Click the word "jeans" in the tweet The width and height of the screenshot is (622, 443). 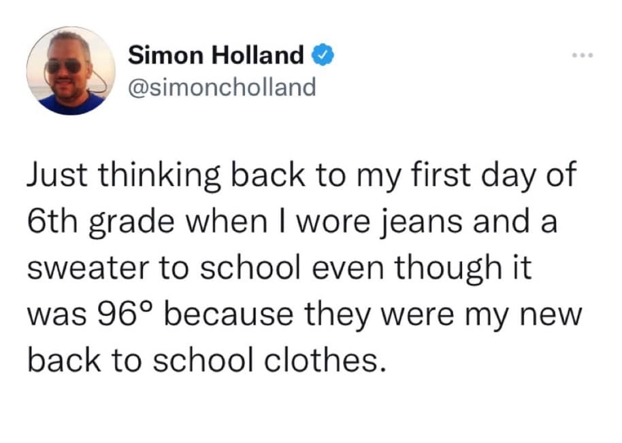(422, 222)
